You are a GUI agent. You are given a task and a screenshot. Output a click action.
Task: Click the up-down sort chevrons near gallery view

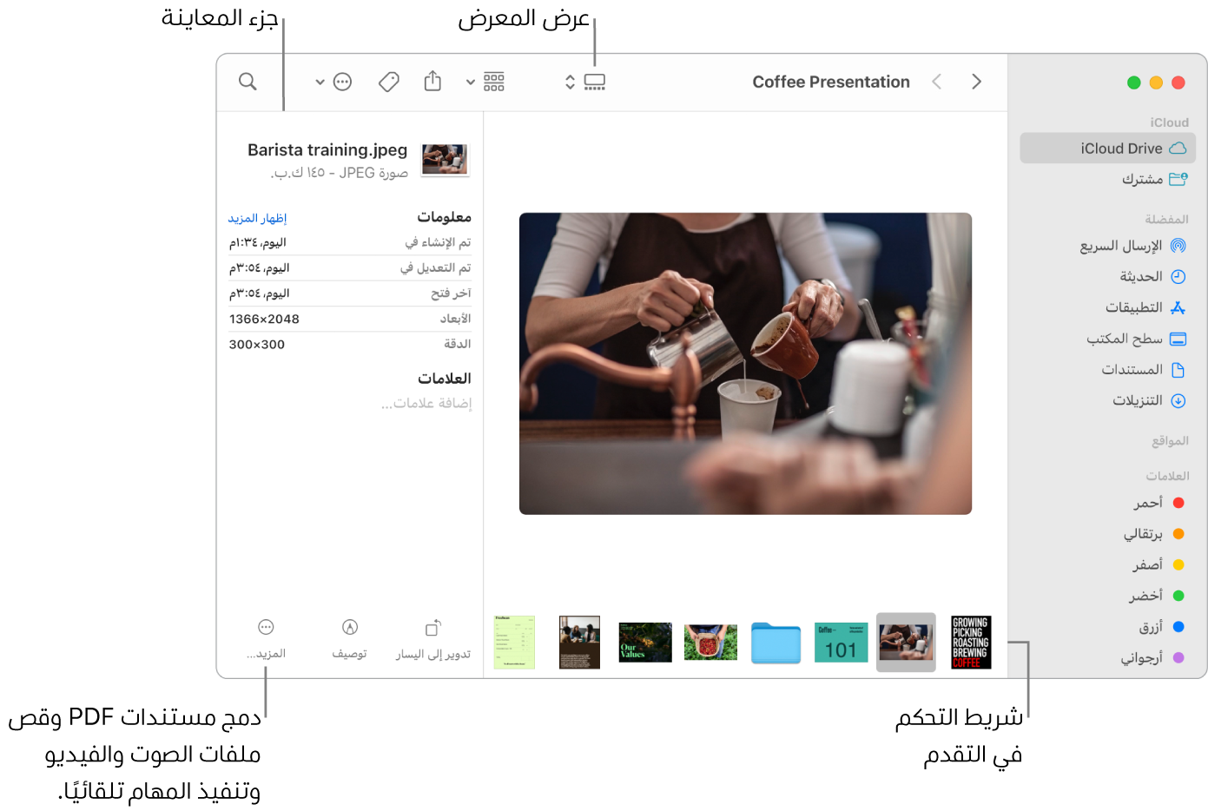pos(569,81)
